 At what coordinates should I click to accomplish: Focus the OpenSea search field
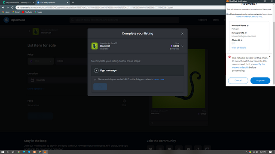pyautogui.click(x=124, y=20)
